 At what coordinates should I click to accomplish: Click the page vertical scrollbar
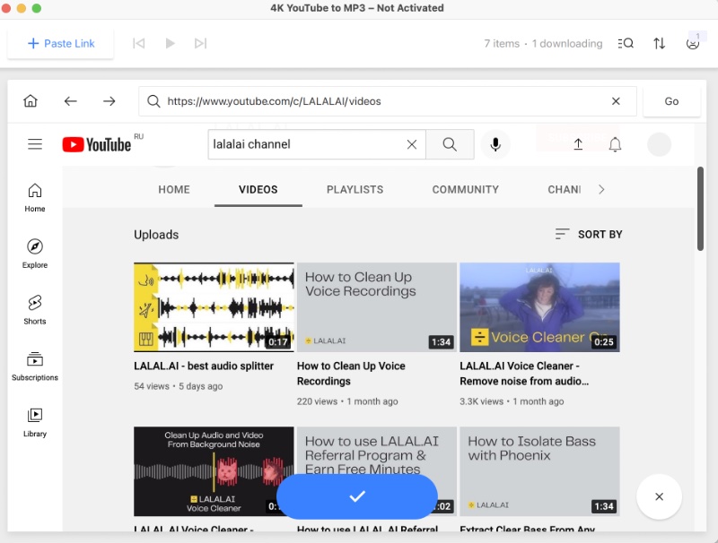(700, 209)
